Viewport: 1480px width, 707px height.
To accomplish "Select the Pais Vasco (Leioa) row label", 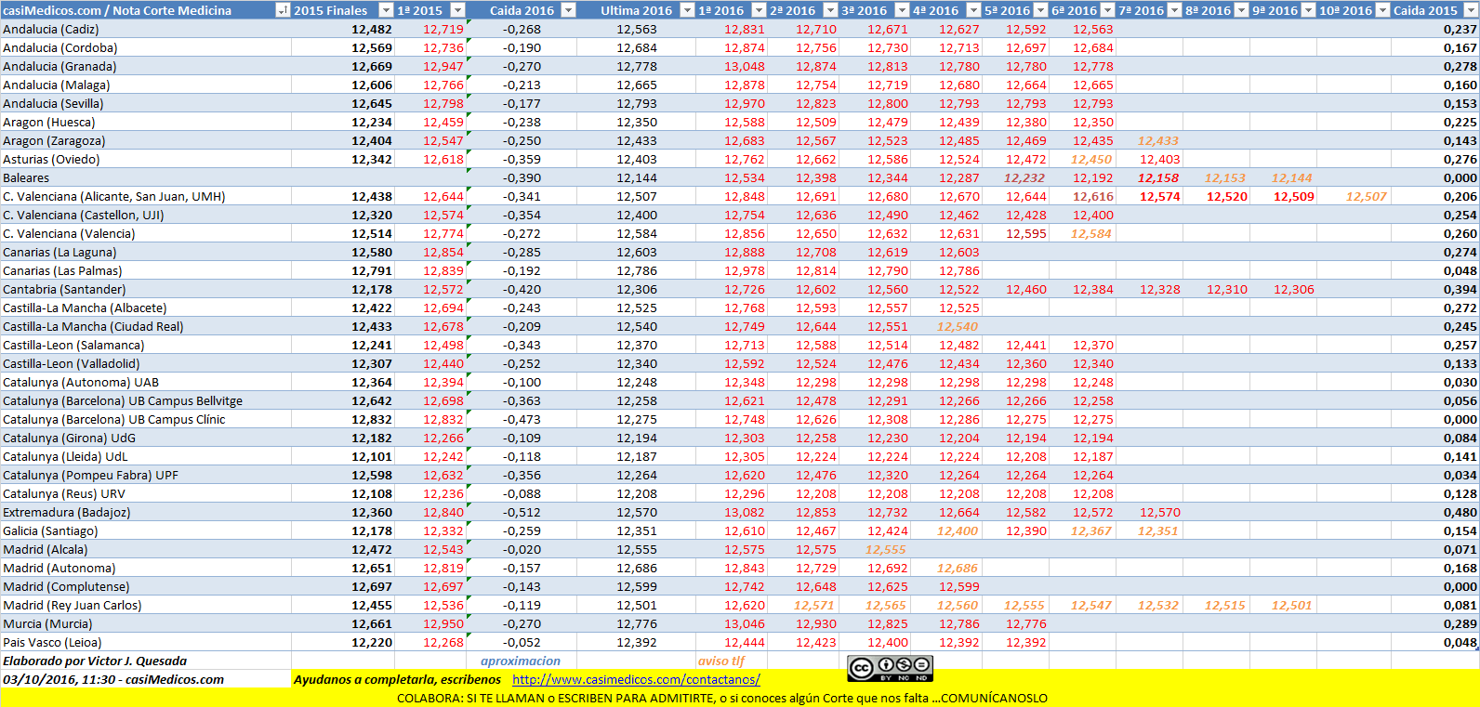I will click(52, 642).
